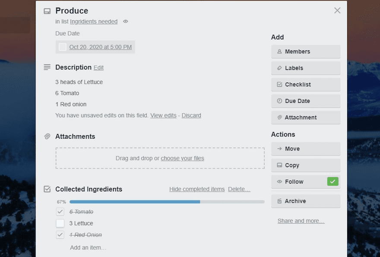Click the checklist progress bar at 67%
This screenshot has width=380, height=257.
click(167, 202)
